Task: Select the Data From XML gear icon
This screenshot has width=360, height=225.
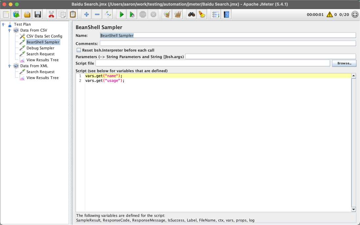Action: pyautogui.click(x=16, y=66)
